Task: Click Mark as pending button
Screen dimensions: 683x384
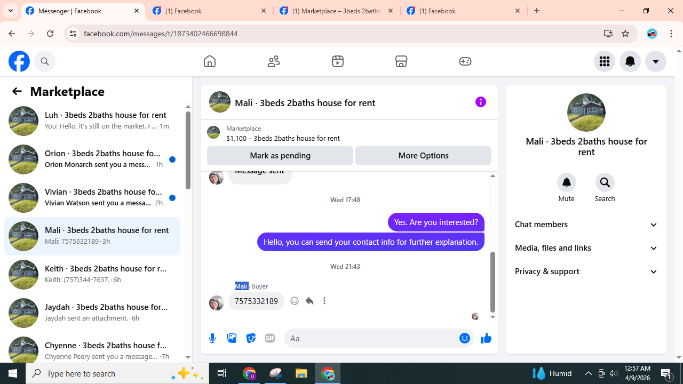Action: pos(280,156)
